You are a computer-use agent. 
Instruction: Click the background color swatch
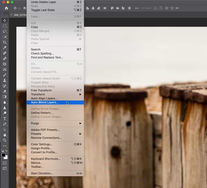[6, 157]
